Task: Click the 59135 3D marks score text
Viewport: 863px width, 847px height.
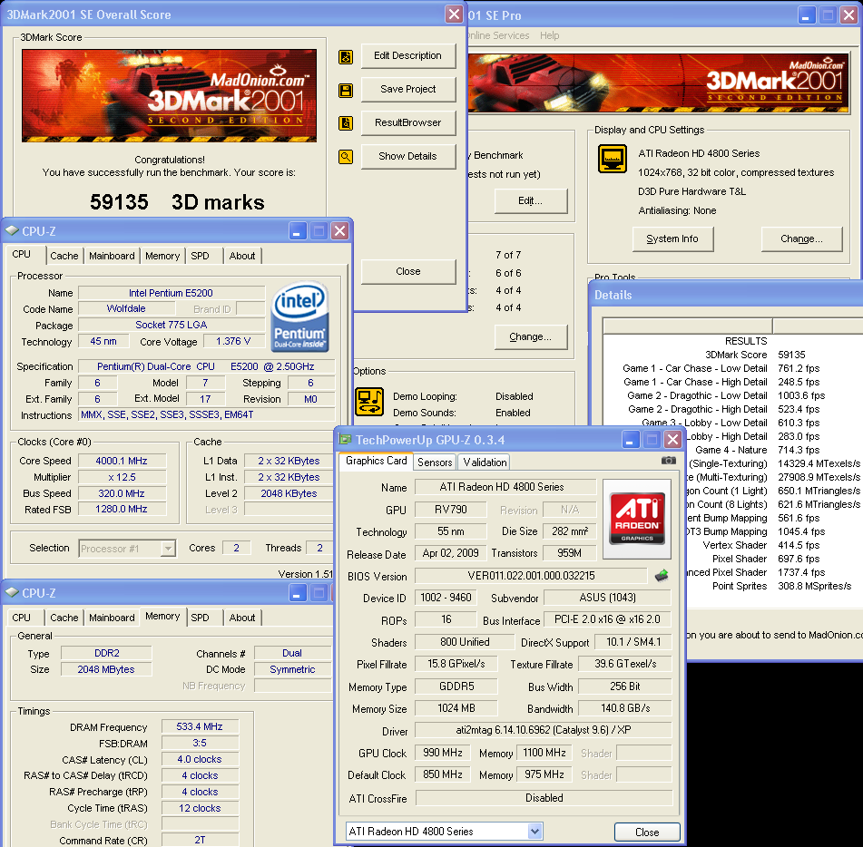Action: 177,202
